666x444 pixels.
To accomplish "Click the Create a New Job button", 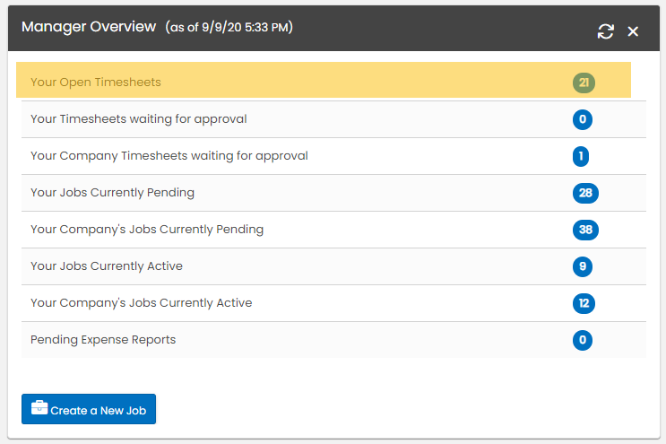I will [x=89, y=409].
